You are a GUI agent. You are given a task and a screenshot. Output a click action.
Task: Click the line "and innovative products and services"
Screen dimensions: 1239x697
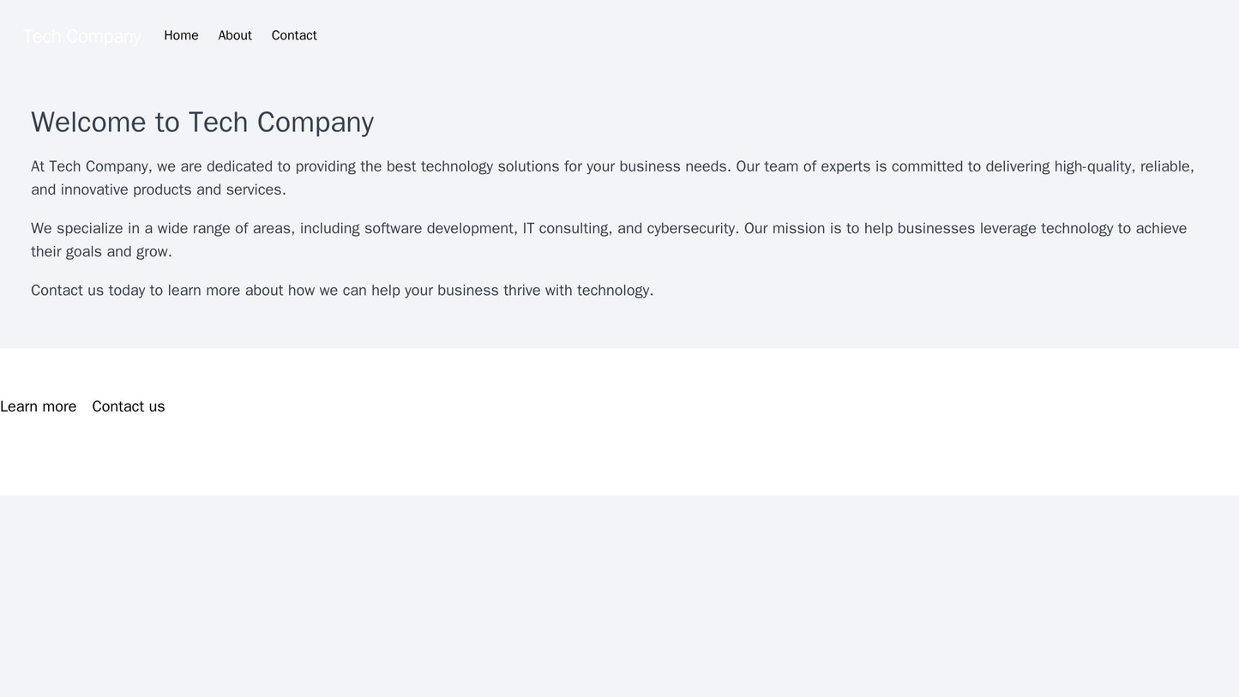point(159,189)
